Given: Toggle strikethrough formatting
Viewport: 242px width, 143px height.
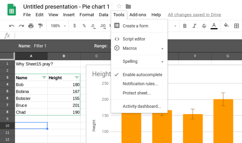Looking at the screenshot, I should coord(204,26).
